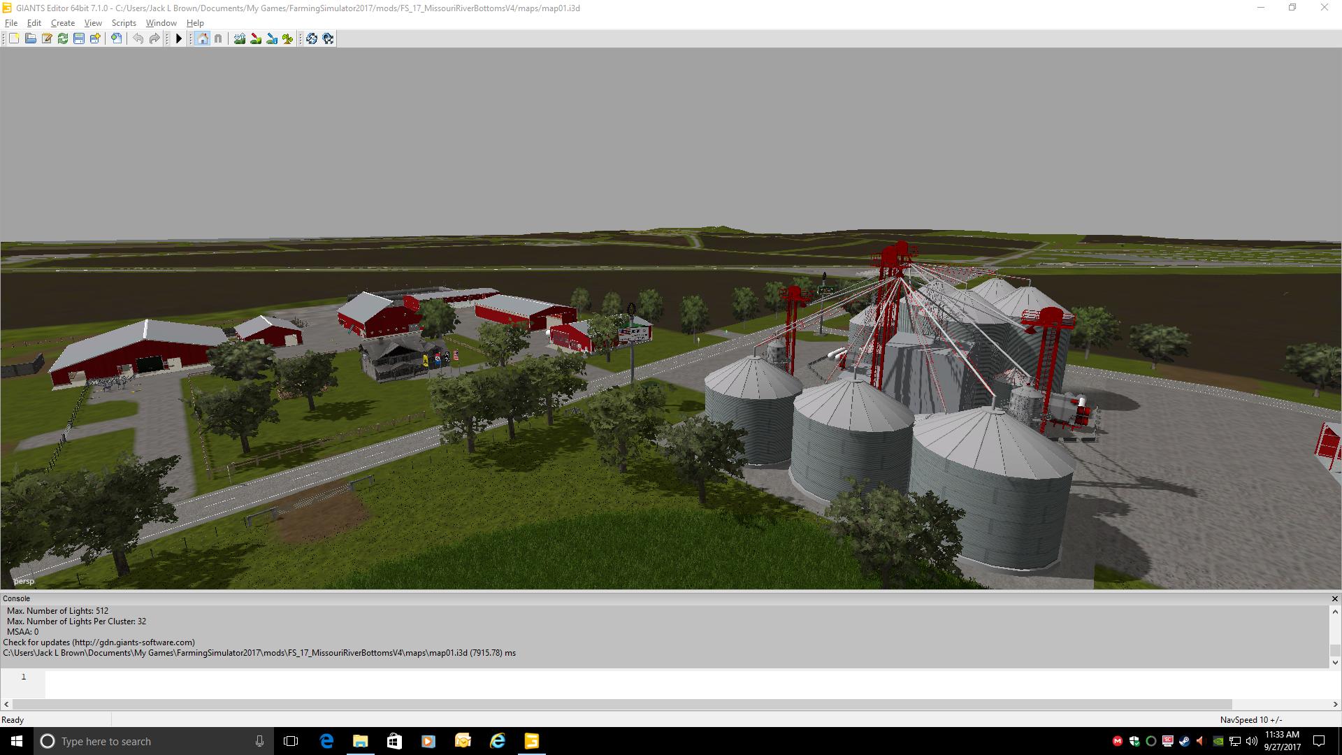Click the Open folder toolbar icon
This screenshot has height=755, width=1342.
click(x=30, y=38)
